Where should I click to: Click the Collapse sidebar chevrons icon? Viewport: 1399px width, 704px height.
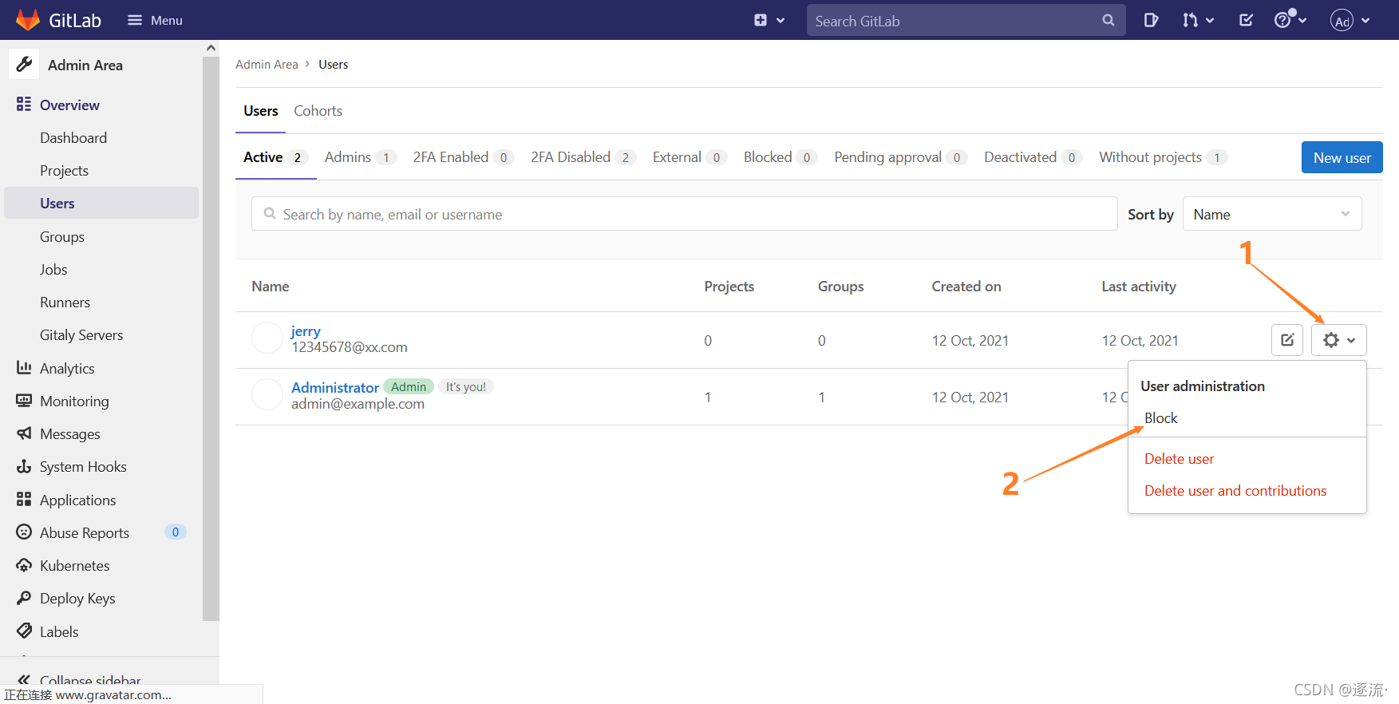pyautogui.click(x=24, y=680)
